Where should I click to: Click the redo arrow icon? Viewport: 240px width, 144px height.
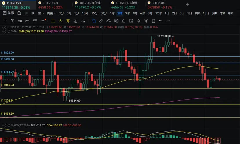168,21
